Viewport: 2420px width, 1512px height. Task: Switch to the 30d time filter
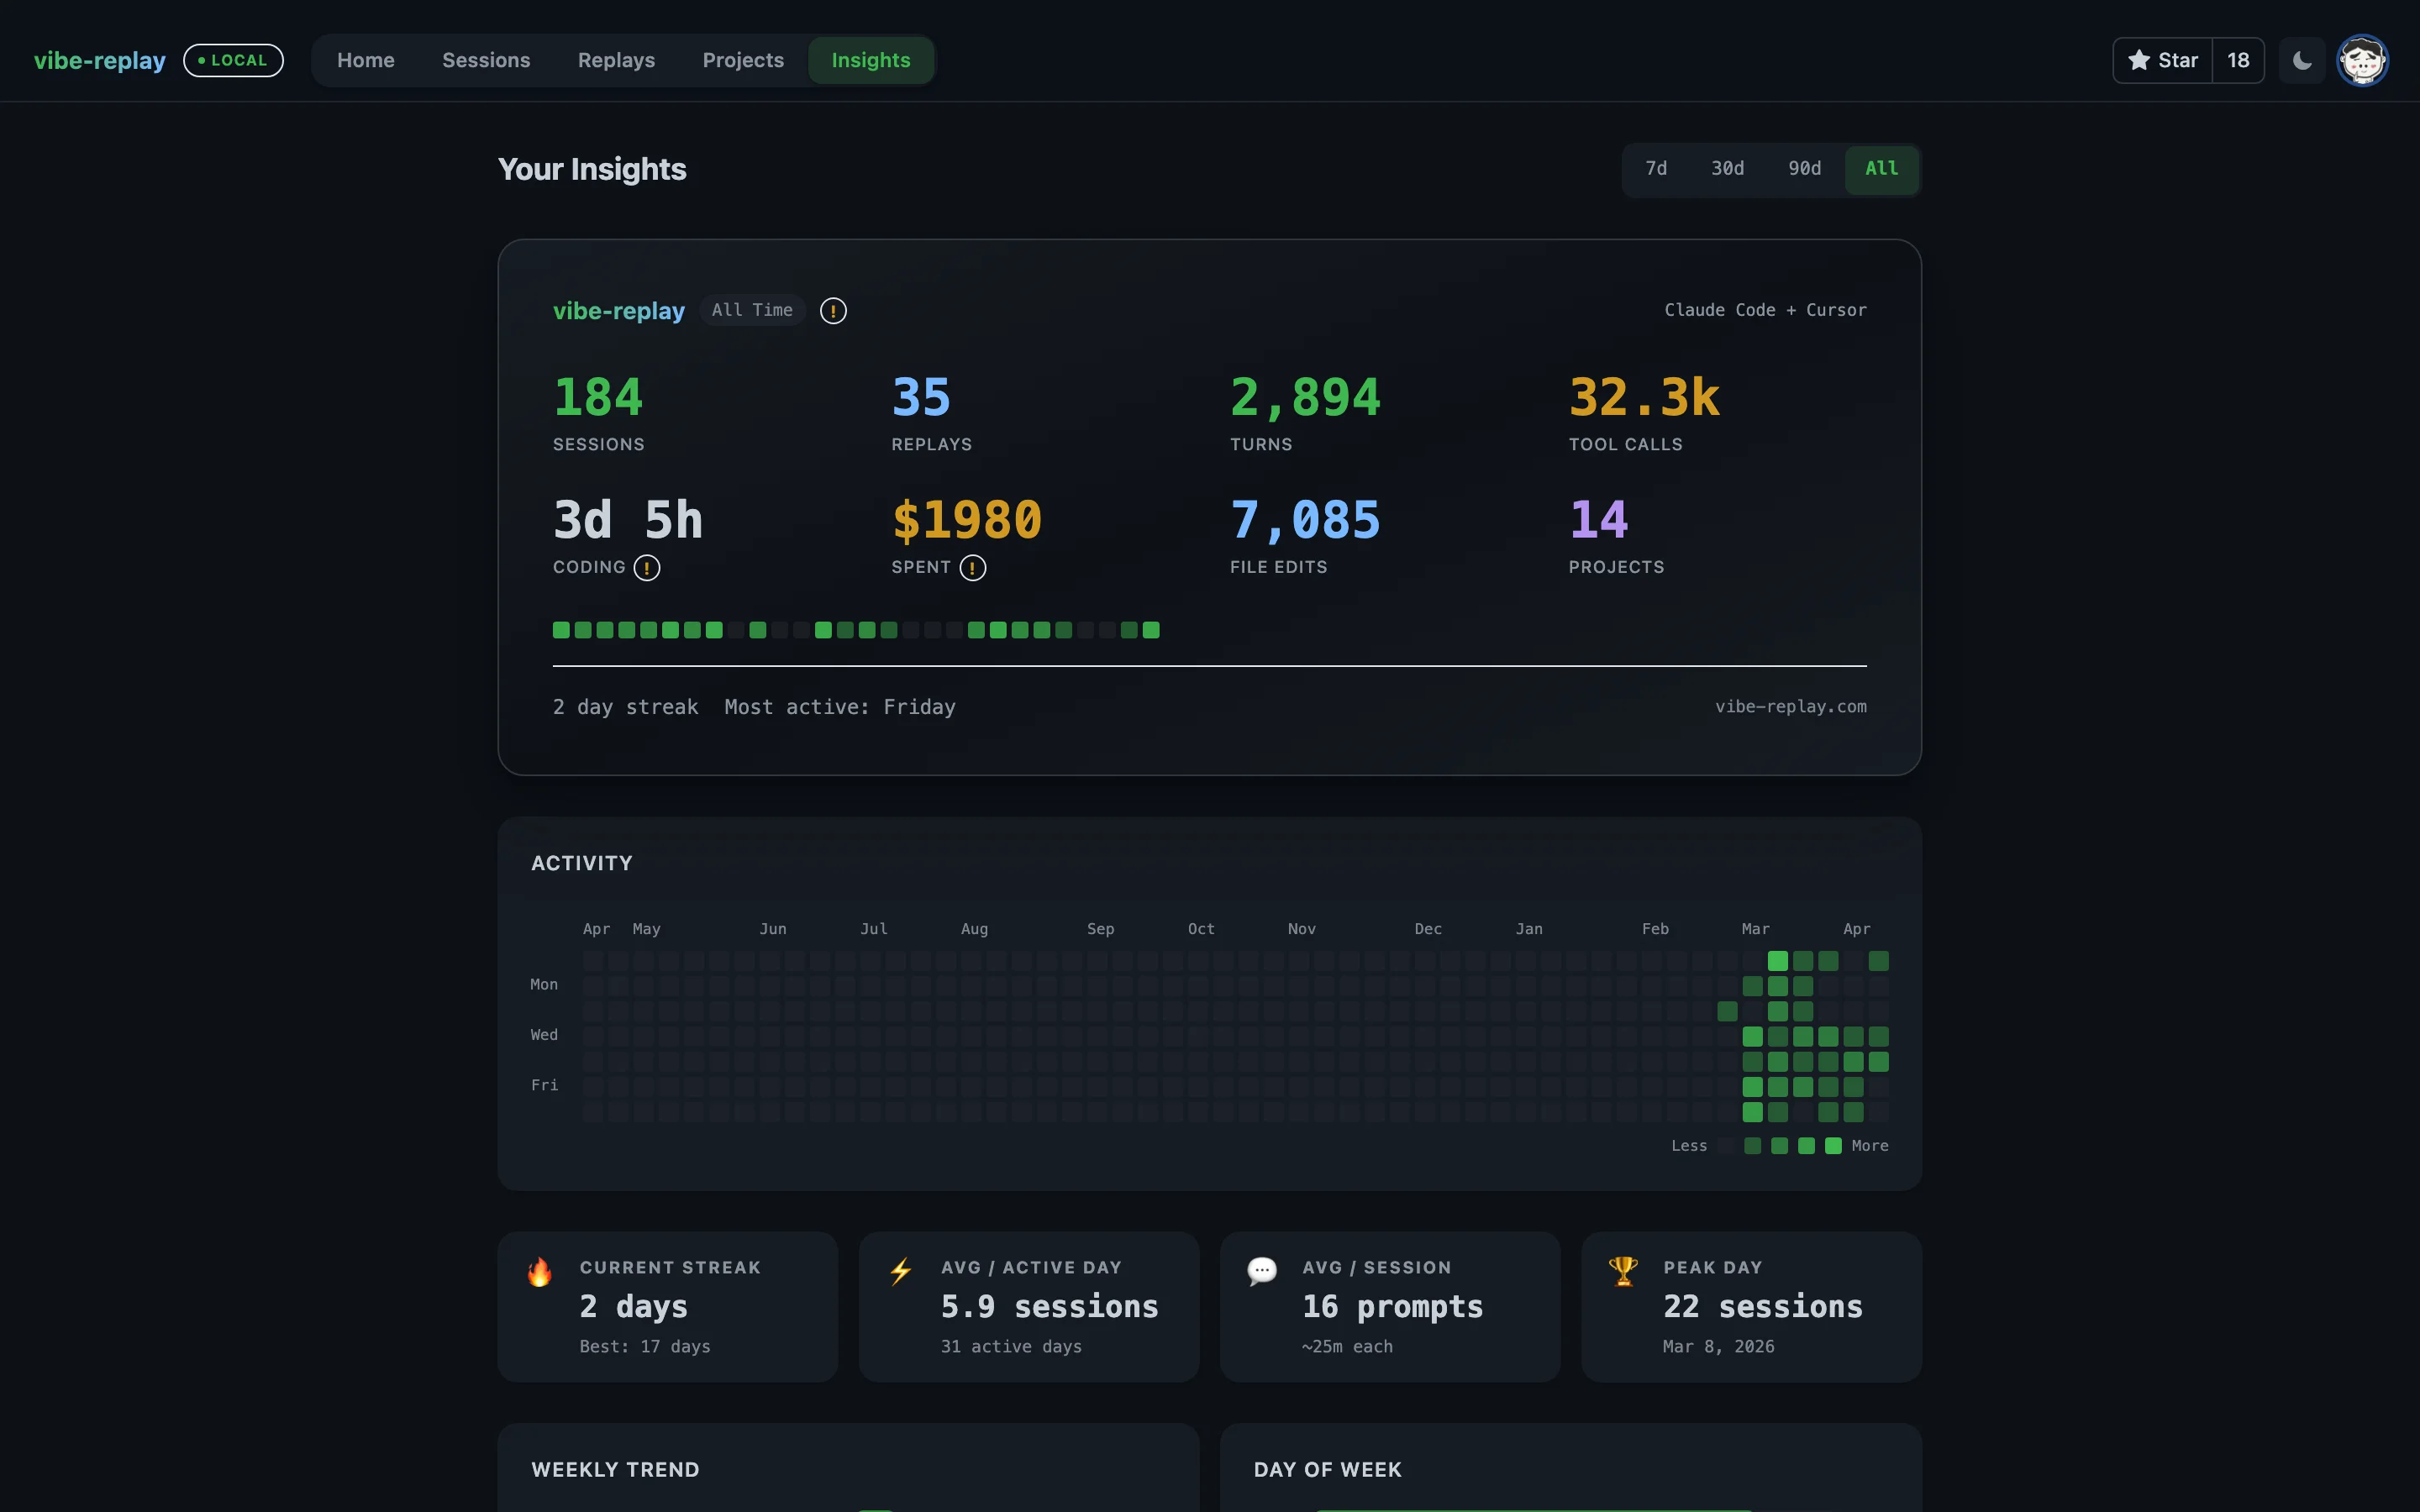click(1727, 169)
